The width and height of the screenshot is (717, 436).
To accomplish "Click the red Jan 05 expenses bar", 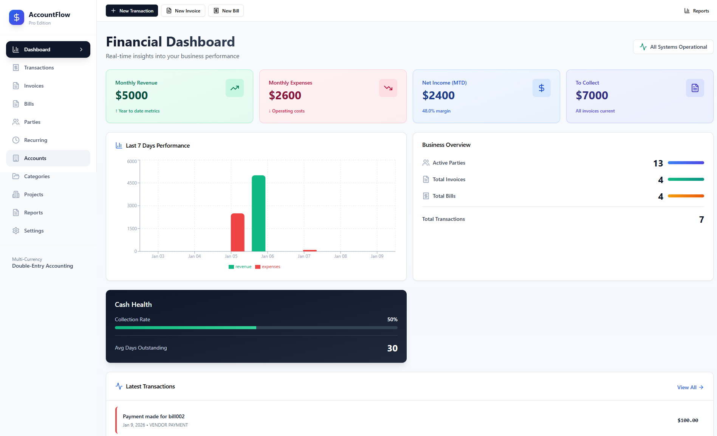I will coord(238,232).
